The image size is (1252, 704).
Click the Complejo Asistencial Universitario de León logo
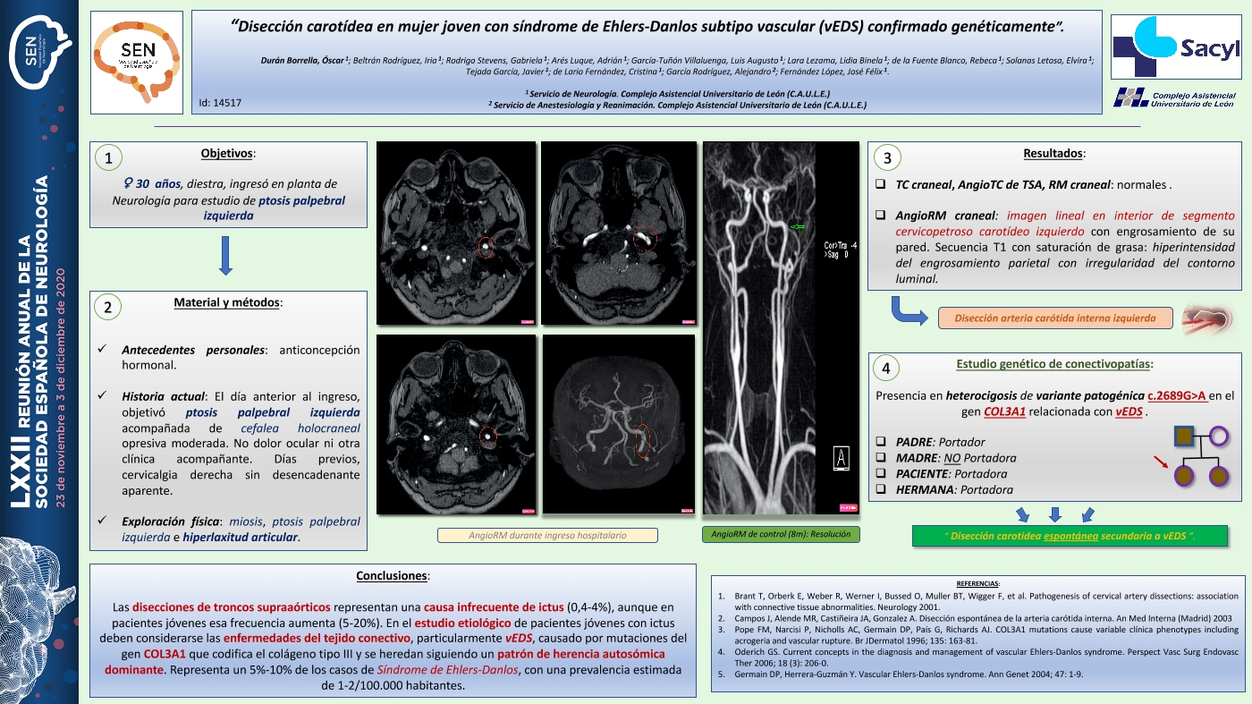tap(1175, 98)
